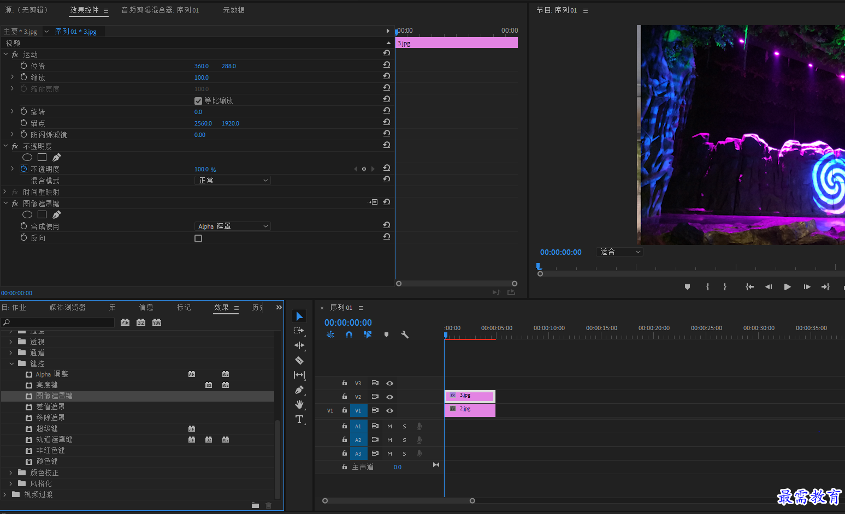Check the 反向 reverse checkbox

click(x=198, y=238)
